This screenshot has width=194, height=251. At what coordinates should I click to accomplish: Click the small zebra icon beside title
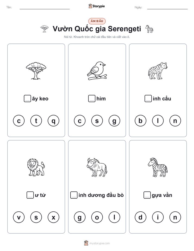pos(149,29)
